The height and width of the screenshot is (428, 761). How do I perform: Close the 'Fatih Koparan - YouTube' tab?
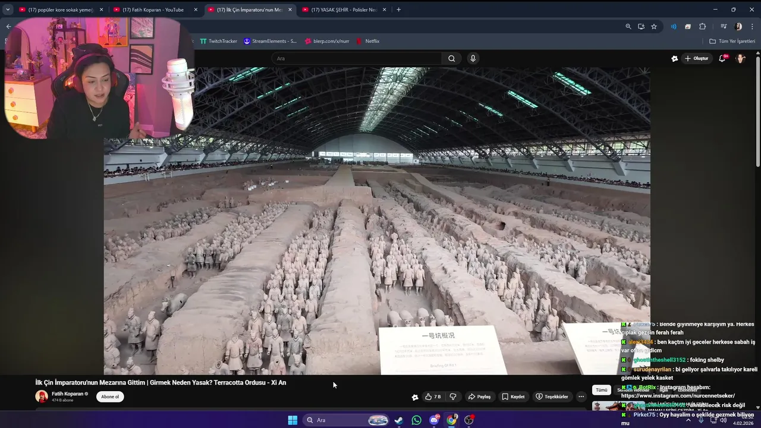[x=196, y=10]
